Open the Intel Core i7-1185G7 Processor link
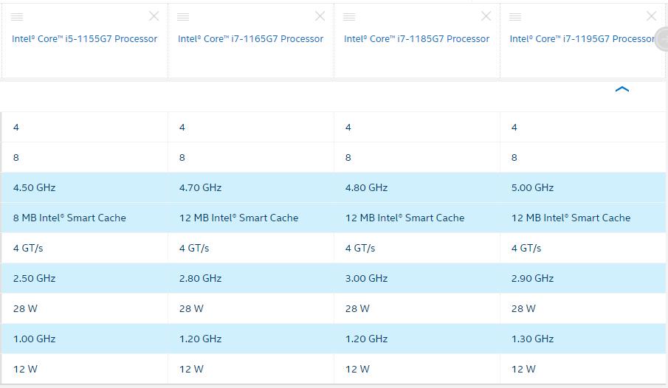This screenshot has width=668, height=388. tap(416, 39)
